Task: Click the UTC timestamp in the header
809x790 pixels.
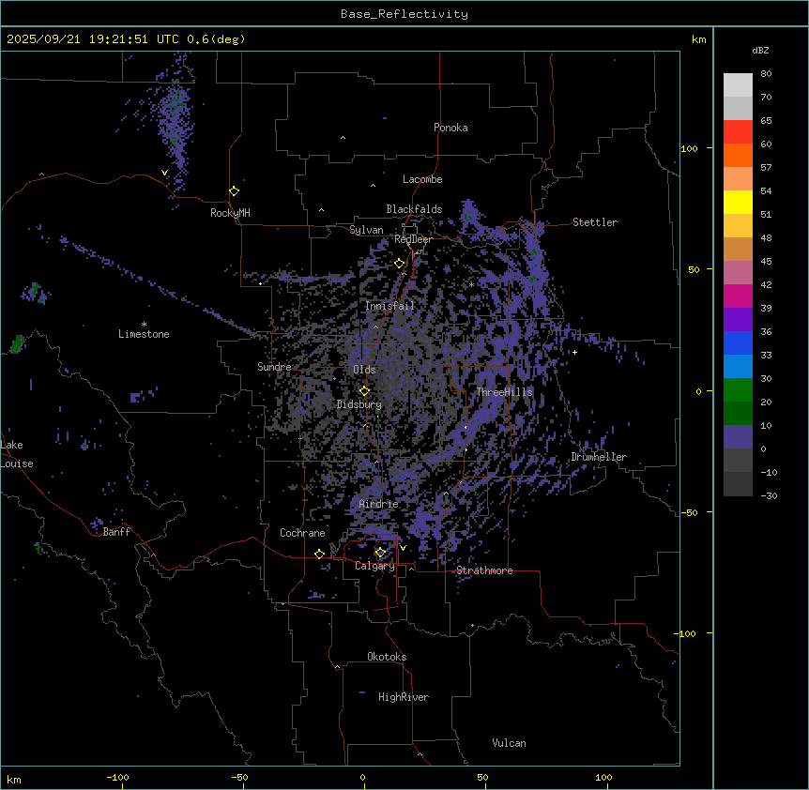Action: tap(126, 39)
